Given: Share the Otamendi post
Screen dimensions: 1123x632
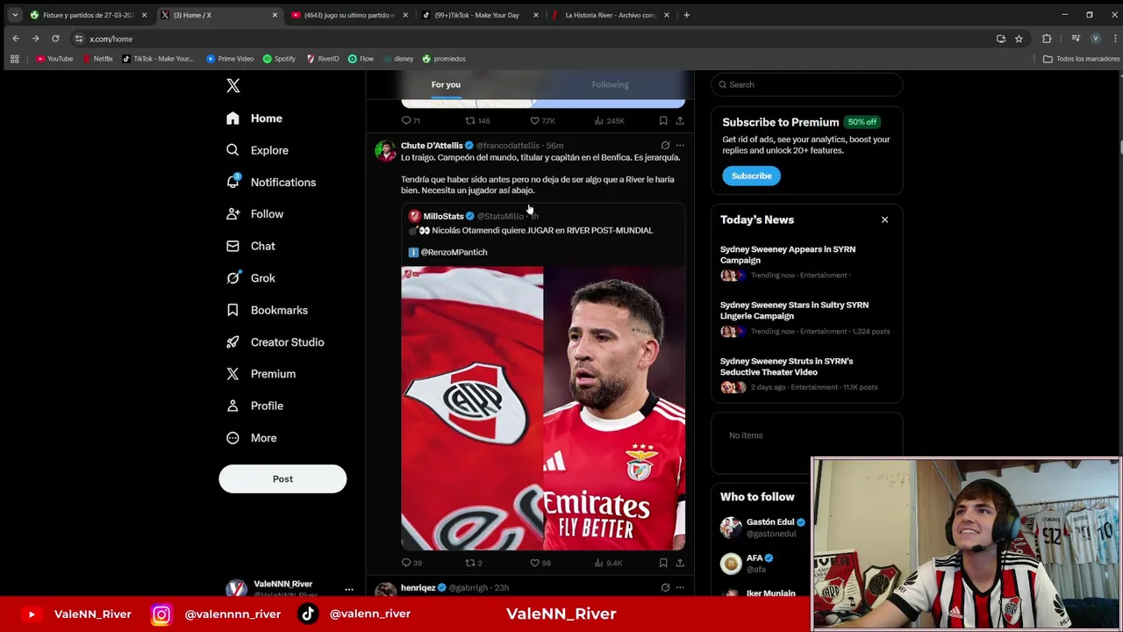Looking at the screenshot, I should tap(680, 563).
